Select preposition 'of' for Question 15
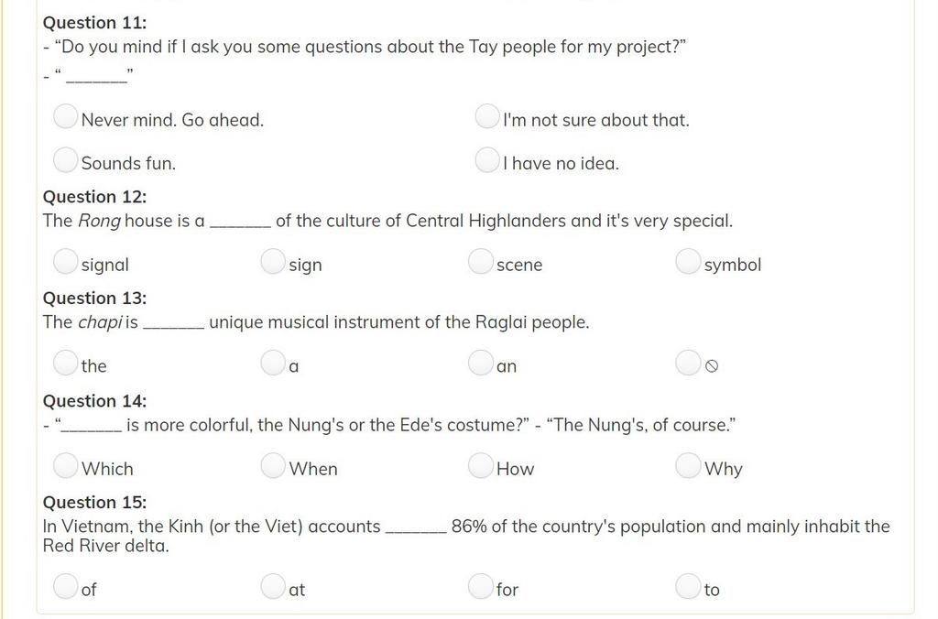The image size is (938, 619). (65, 586)
